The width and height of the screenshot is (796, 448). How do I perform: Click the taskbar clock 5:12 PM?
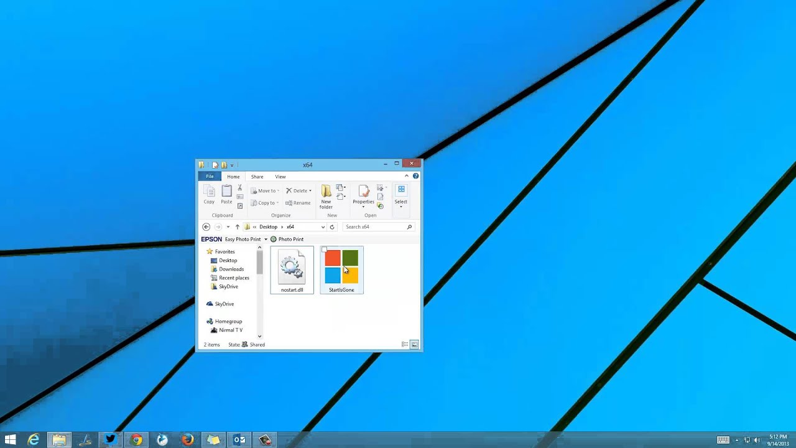coord(778,437)
